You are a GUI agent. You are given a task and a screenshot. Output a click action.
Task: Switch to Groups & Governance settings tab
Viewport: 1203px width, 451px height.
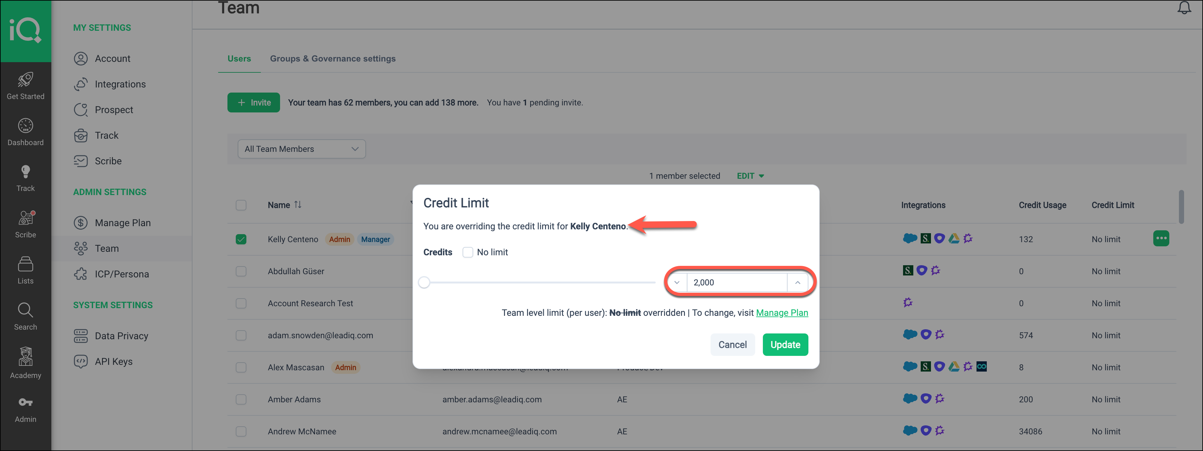332,59
